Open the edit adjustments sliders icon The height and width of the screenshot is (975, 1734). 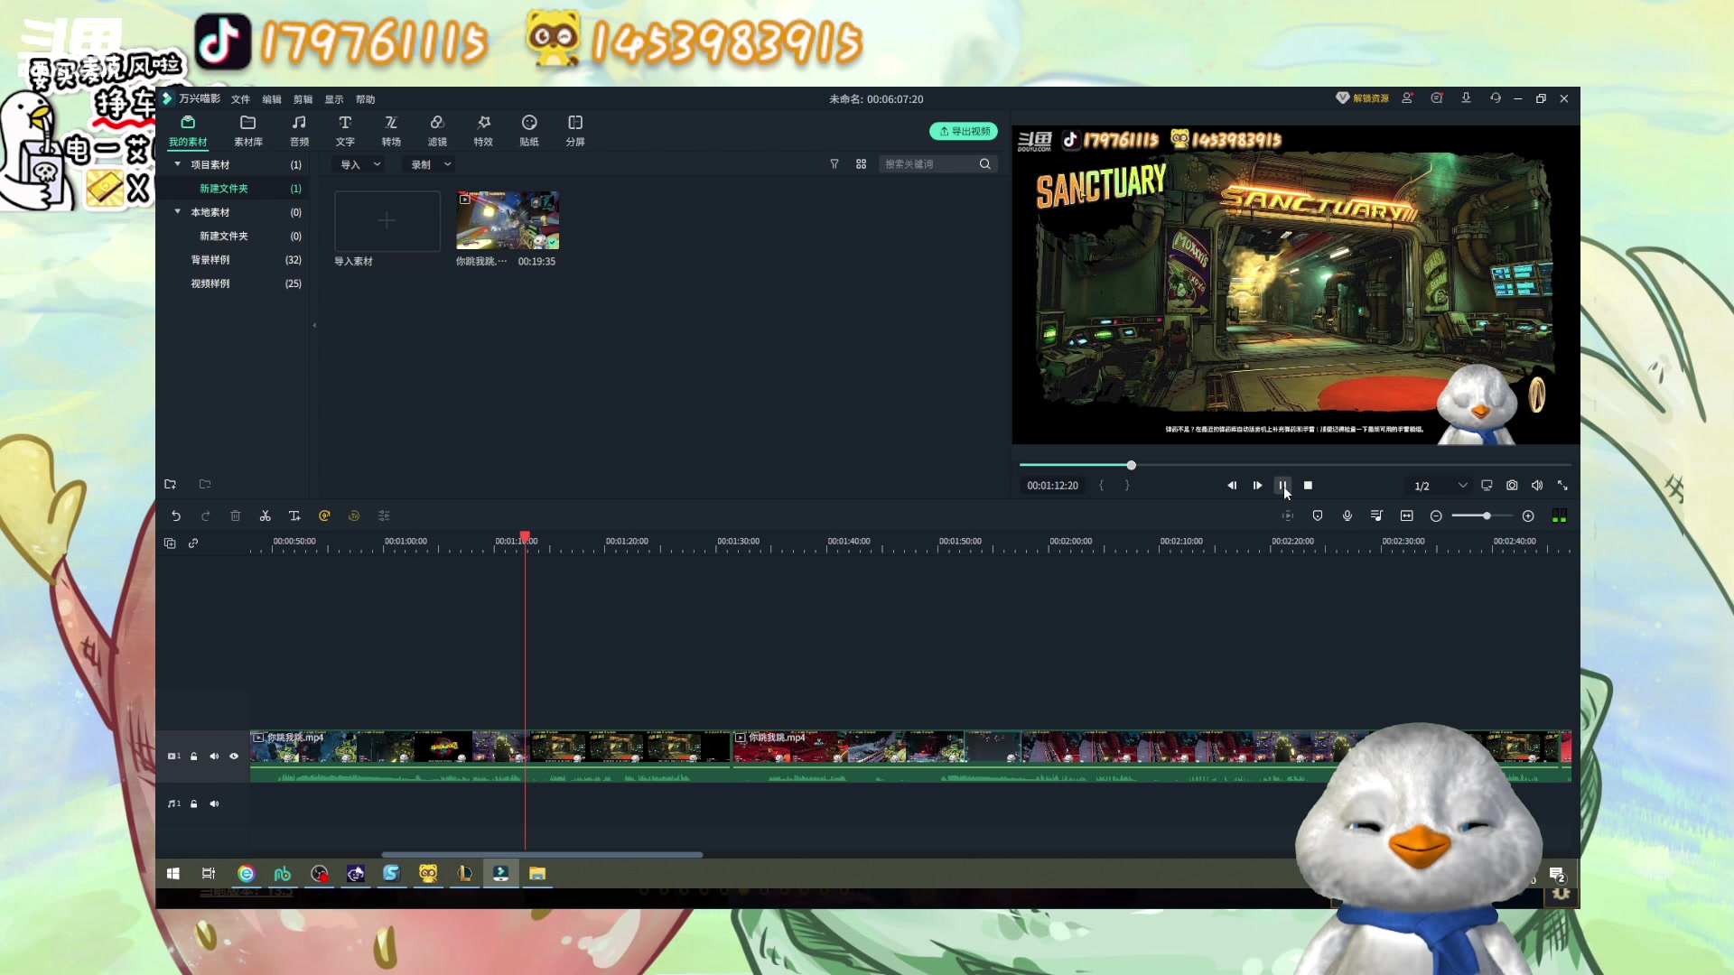[384, 516]
